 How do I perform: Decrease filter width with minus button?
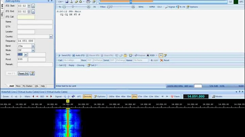109,7
